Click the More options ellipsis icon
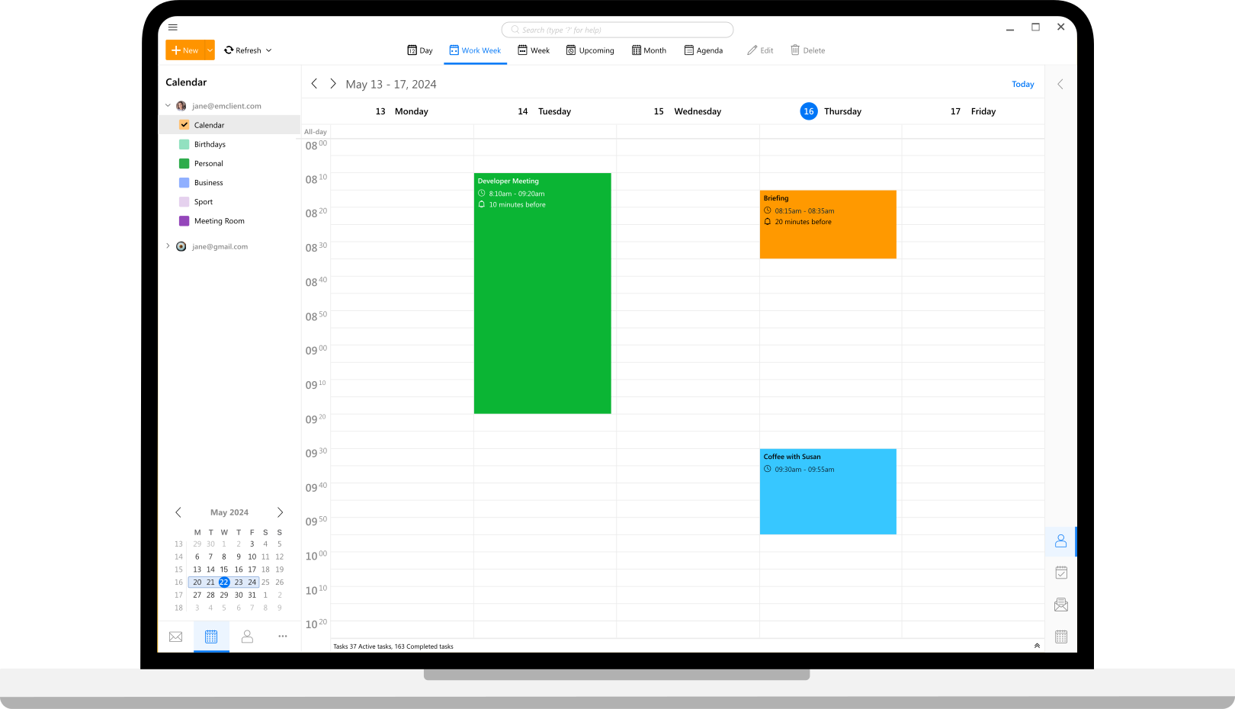Screen dimensions: 1235x709 (x=282, y=637)
